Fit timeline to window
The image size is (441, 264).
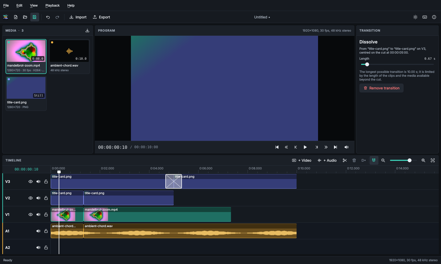(x=433, y=160)
